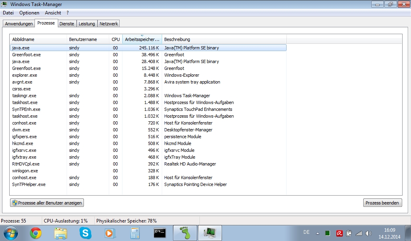Launch Google Chrome from taskbar

pos(36,233)
